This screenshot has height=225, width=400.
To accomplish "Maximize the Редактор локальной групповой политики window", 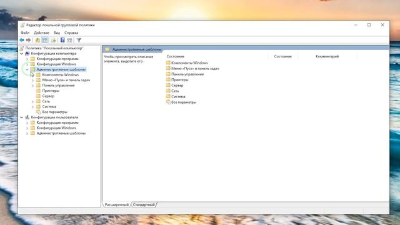I will [369, 25].
